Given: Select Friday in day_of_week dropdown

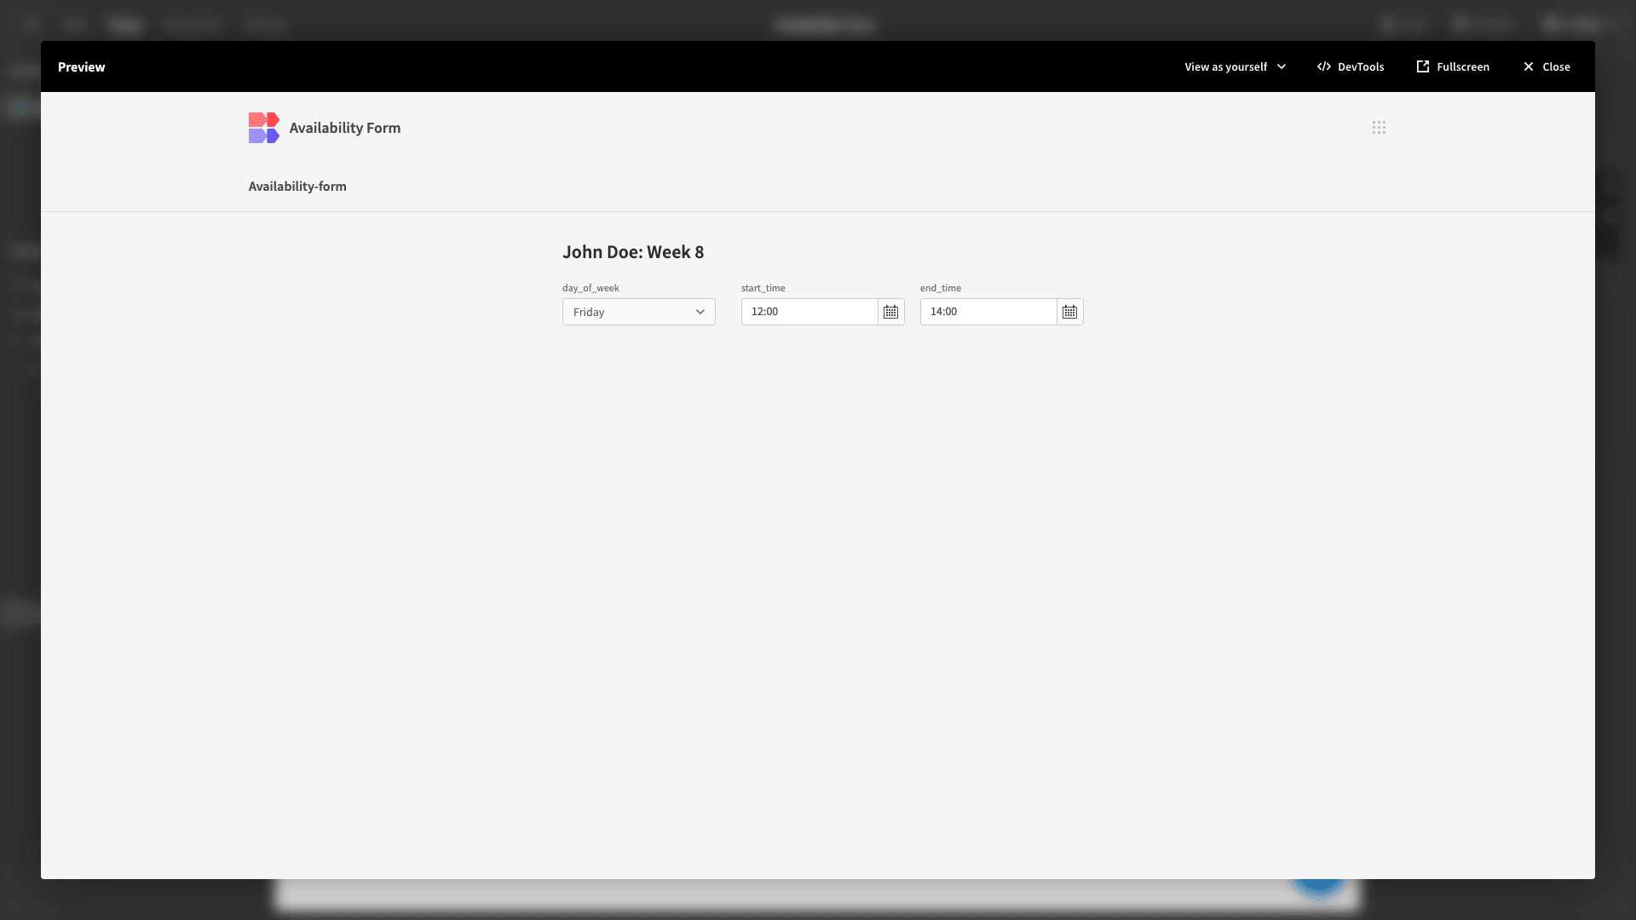Looking at the screenshot, I should pyautogui.click(x=638, y=311).
